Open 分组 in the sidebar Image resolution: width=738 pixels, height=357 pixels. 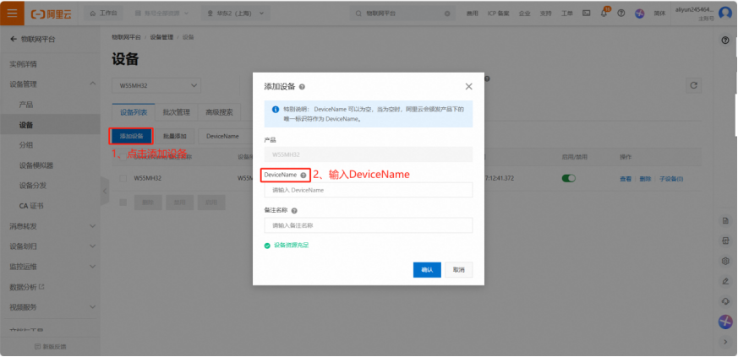tap(26, 145)
